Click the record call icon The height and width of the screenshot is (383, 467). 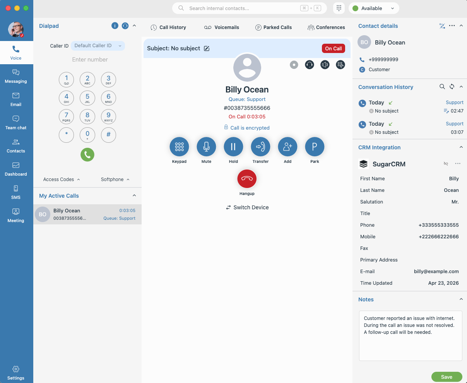pos(294,65)
